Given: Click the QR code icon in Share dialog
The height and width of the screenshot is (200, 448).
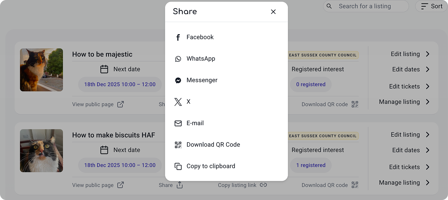Looking at the screenshot, I should click(x=178, y=145).
